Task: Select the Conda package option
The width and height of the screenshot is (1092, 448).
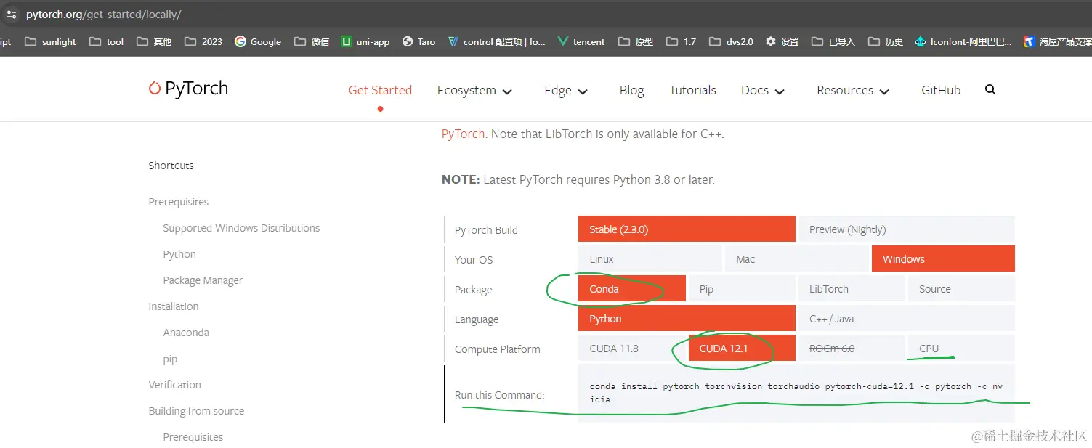Action: (632, 288)
